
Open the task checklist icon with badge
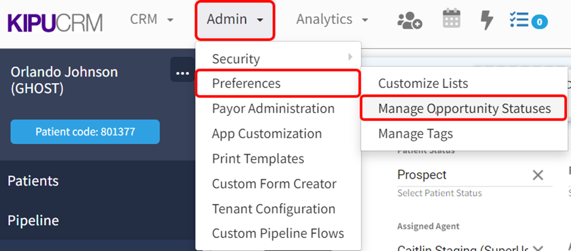tap(528, 21)
